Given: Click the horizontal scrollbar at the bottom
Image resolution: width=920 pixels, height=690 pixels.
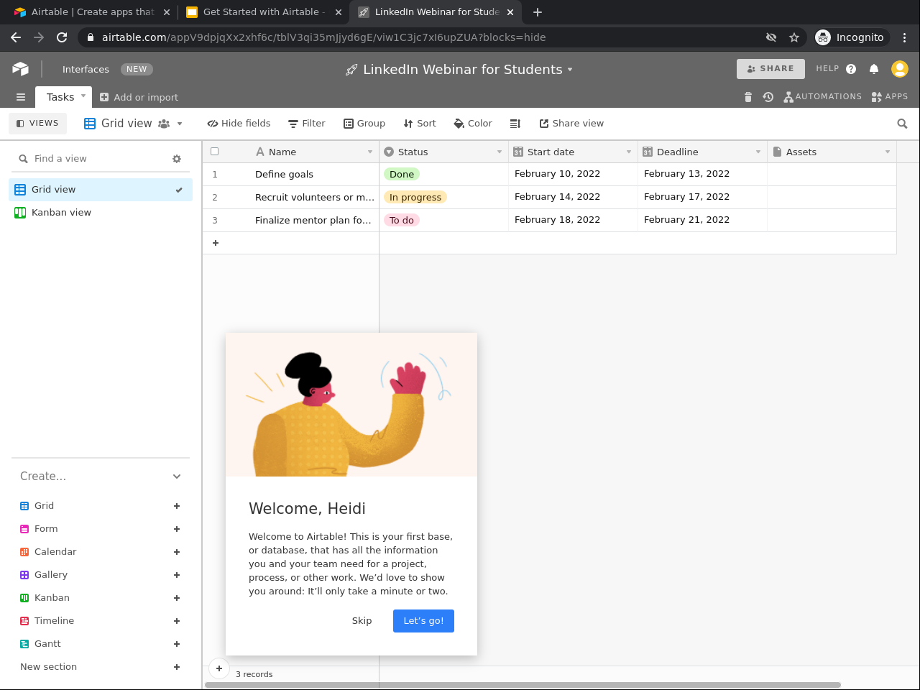Looking at the screenshot, I should click(523, 685).
